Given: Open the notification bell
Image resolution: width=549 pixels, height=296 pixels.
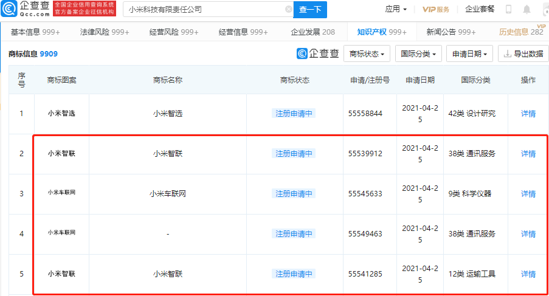Looking at the screenshot, I should (x=527, y=10).
